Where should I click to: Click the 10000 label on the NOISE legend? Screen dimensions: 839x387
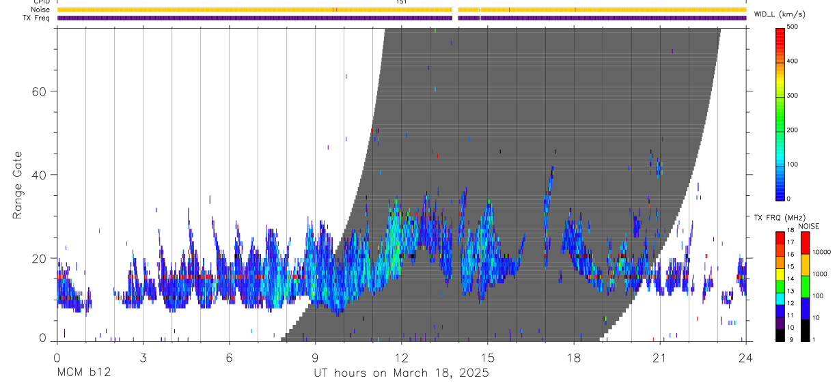pos(821,253)
